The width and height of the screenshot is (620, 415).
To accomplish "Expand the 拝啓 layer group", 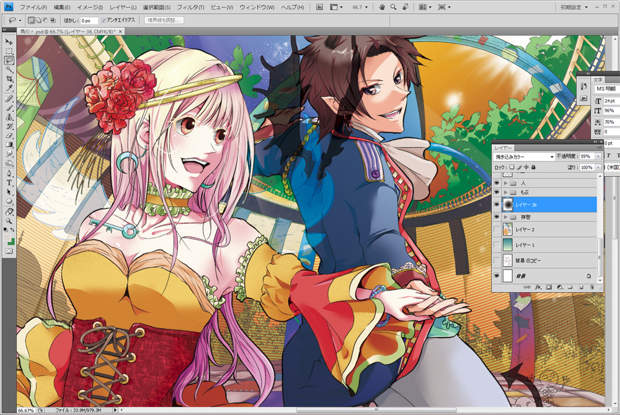I will tap(505, 217).
